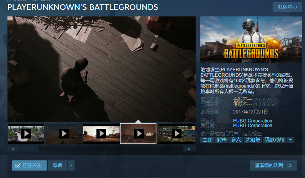Image resolution: width=305 pixels, height=178 pixels.
Task: Select the 玩家对战 tag
Action: [274, 140]
